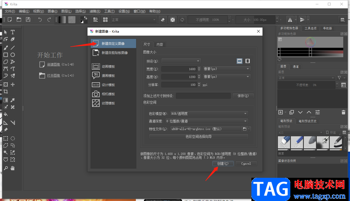Select the Ellipse shape tool
This screenshot has height=201, width=350.
pos(13,55)
